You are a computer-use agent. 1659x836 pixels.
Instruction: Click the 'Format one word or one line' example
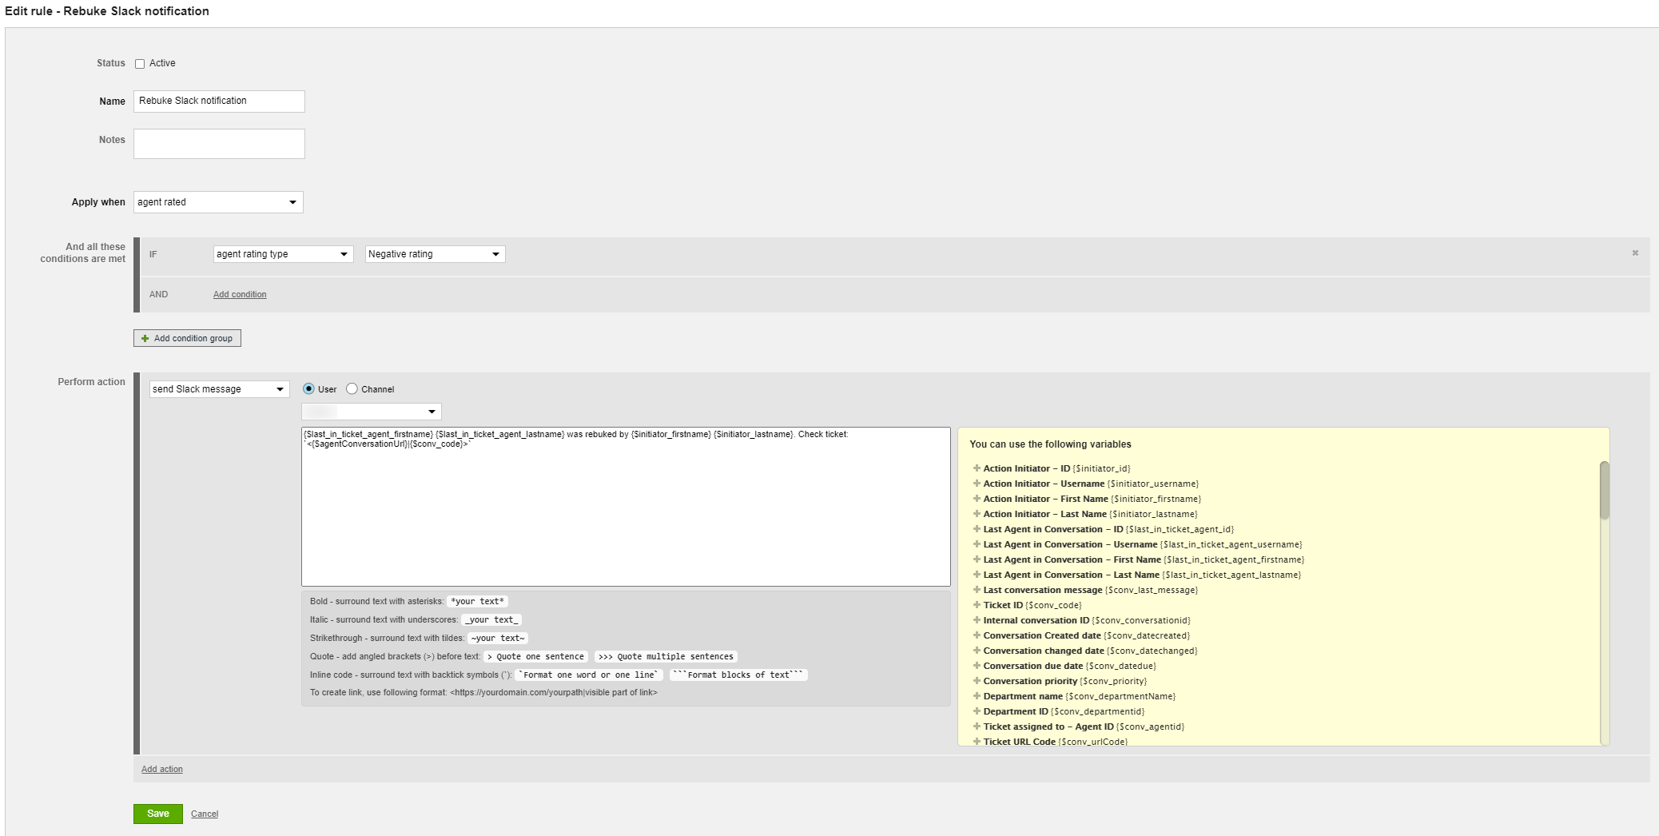point(589,675)
